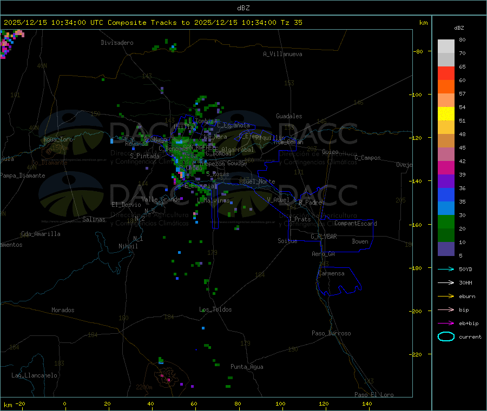Click the Paso_El_Loro map label
Image resolution: width=487 pixels, height=411 pixels.
click(374, 395)
